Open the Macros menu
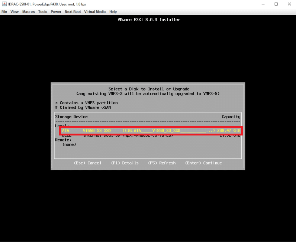Viewport: 296px width, 242px height. 28,12
